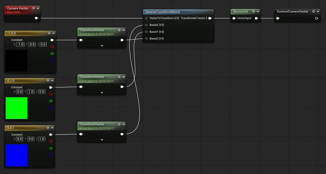Click the BasisZ input pin
Image resolution: width=326 pixels, height=174 pixels.
(x=146, y=38)
